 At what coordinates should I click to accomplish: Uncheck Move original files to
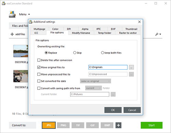[39, 67]
